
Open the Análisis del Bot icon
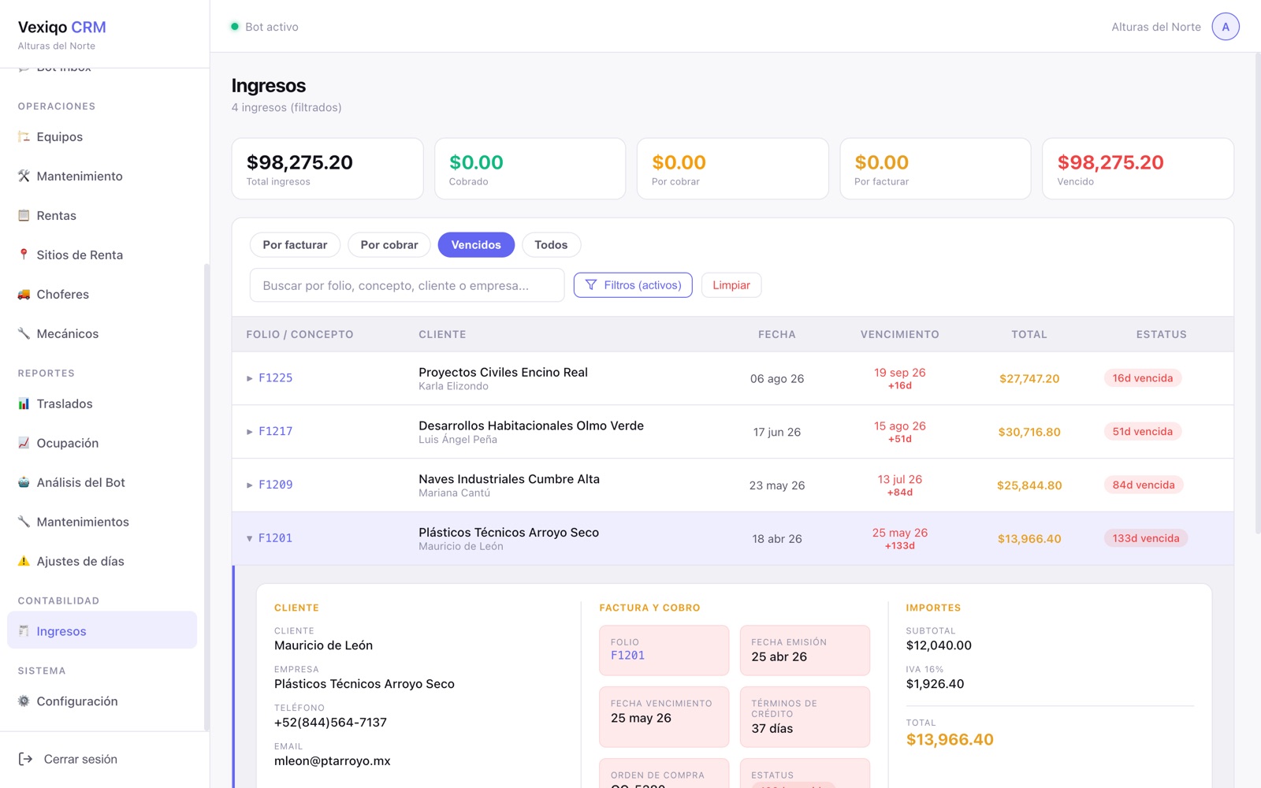24,483
